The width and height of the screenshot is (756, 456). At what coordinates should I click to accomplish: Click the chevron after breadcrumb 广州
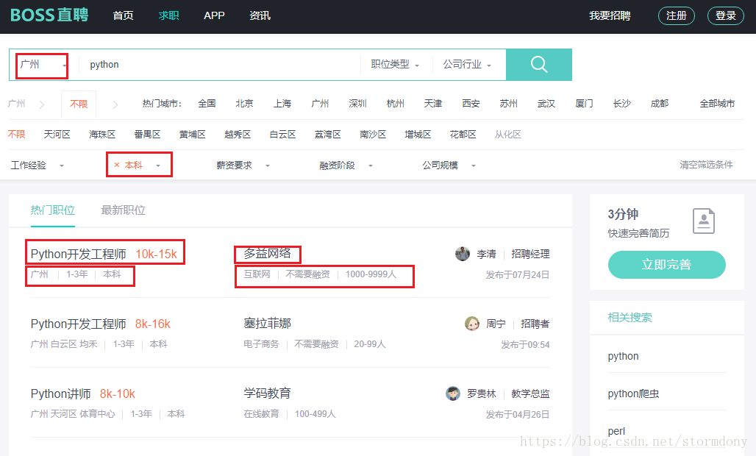pos(42,104)
